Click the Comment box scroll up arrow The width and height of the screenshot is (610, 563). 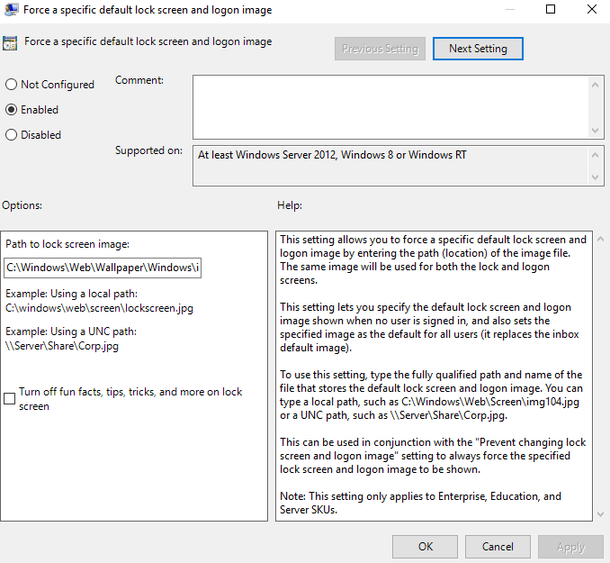pos(595,85)
